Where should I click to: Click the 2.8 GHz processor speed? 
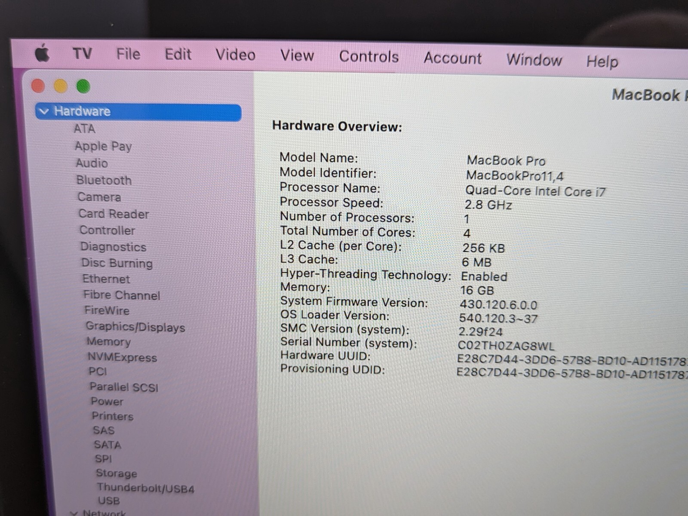click(x=488, y=205)
